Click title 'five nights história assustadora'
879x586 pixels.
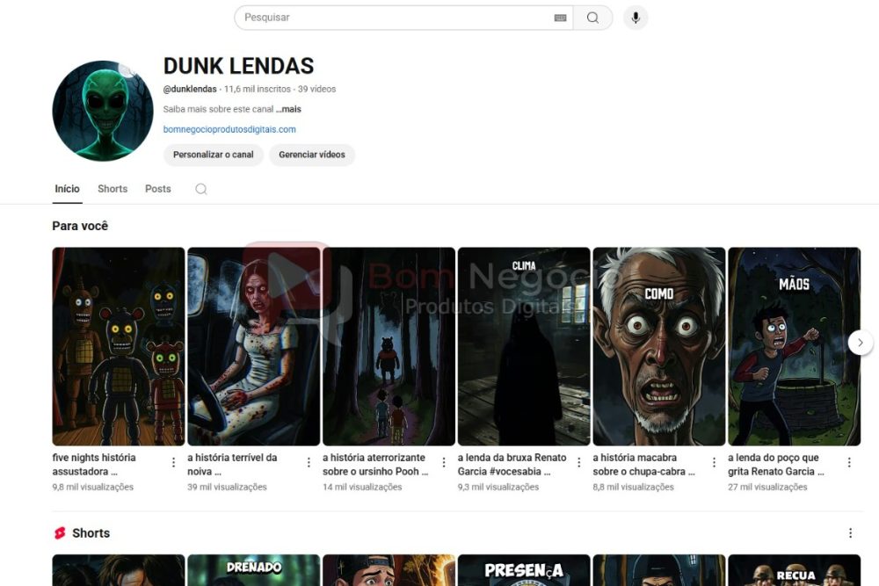pyautogui.click(x=94, y=465)
